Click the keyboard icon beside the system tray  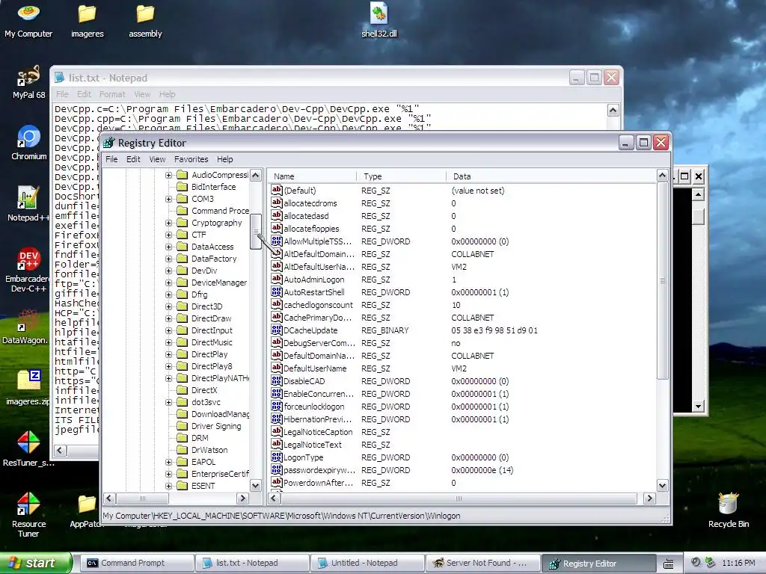pyautogui.click(x=668, y=564)
